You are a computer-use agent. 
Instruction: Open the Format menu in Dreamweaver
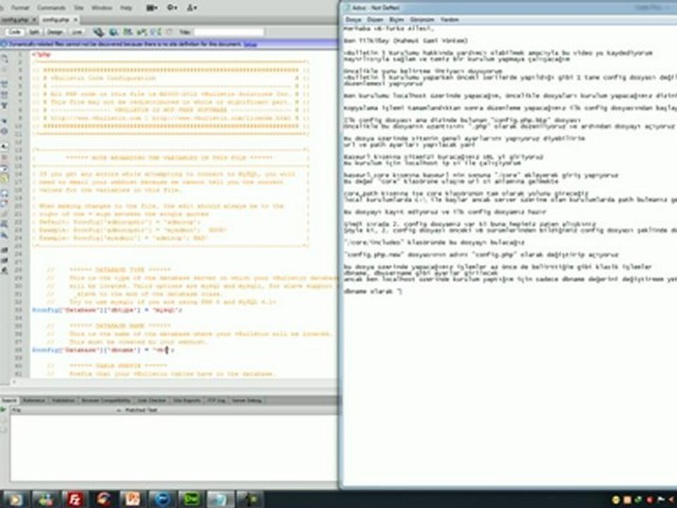pyautogui.click(x=20, y=8)
